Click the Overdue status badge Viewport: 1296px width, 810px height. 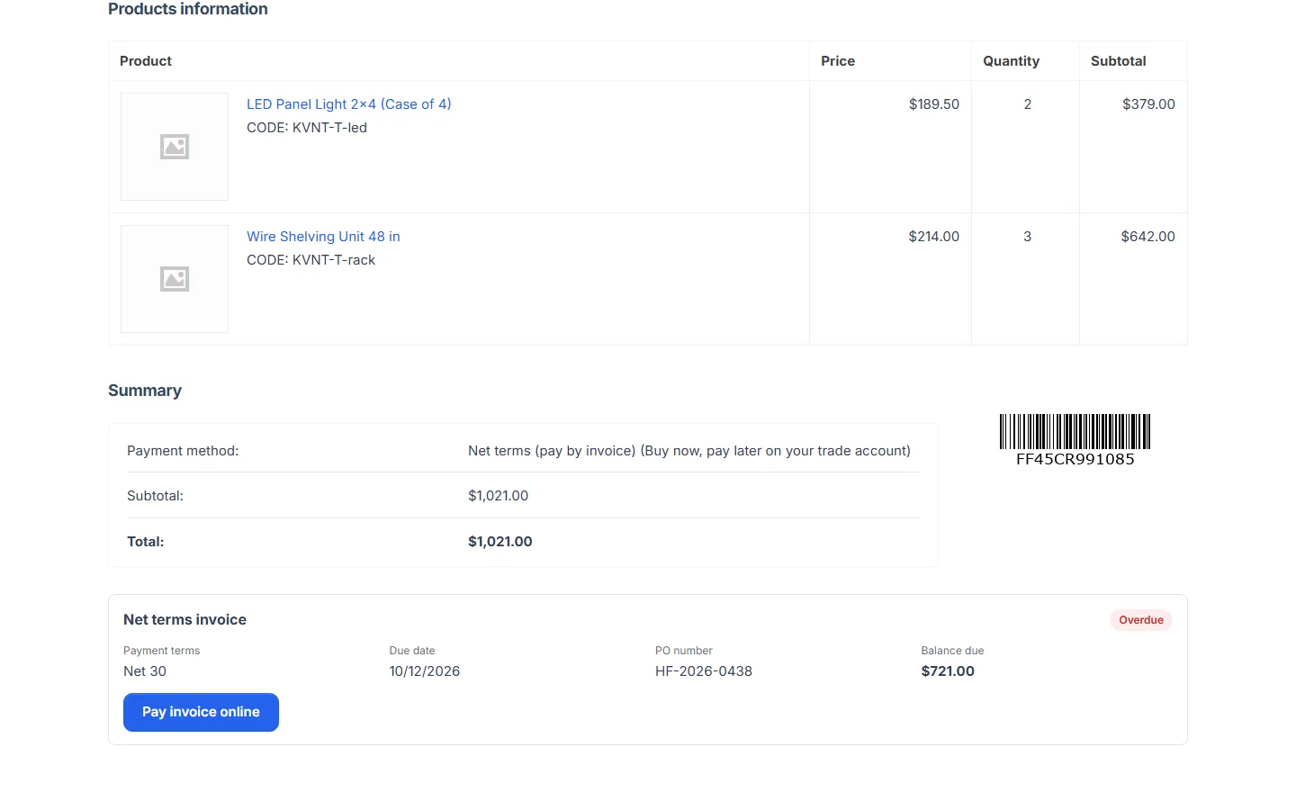tap(1141, 620)
